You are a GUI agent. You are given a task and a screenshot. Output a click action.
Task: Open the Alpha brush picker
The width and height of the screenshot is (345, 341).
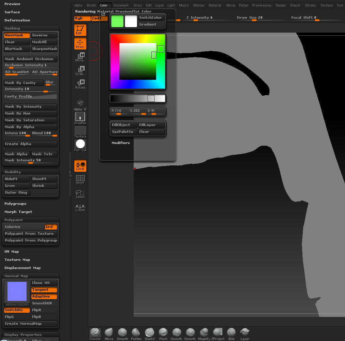[80, 105]
